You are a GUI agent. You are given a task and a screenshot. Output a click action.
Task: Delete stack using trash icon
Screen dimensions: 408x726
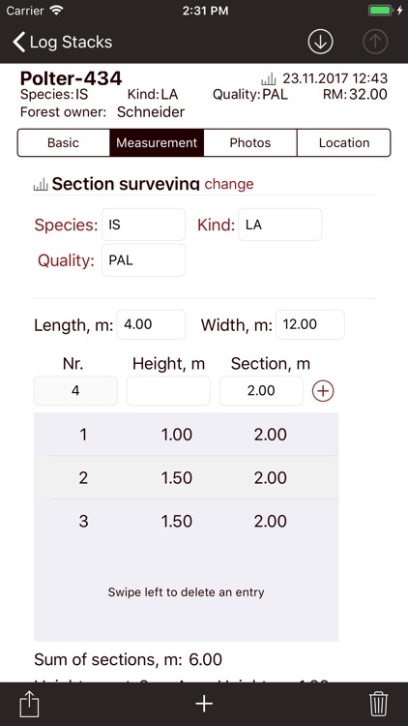click(378, 704)
